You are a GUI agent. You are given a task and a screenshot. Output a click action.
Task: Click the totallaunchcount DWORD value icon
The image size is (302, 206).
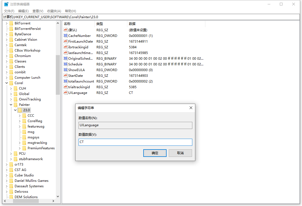(66, 81)
